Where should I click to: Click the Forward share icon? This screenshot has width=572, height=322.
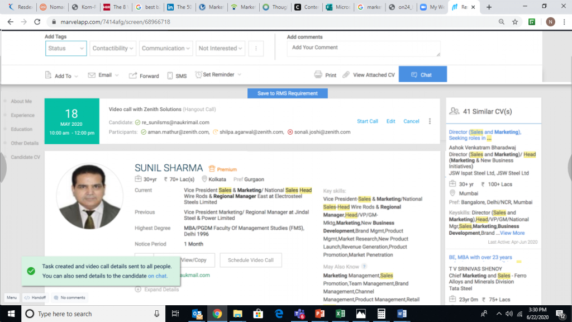coord(133,75)
